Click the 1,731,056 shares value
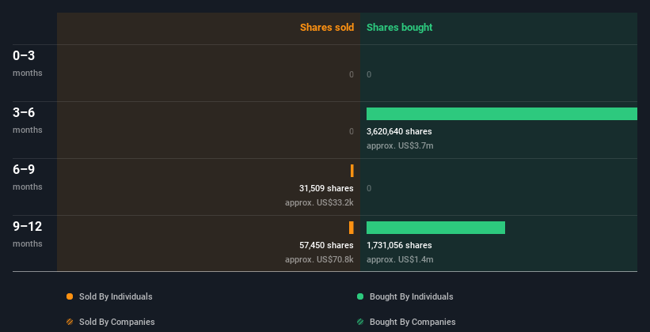 click(x=399, y=245)
